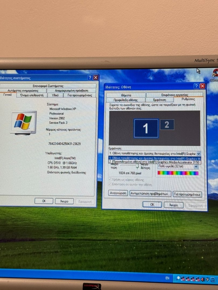Click the magnifier icon in the system tray
The height and width of the screenshot is (290, 218).
tap(178, 278)
